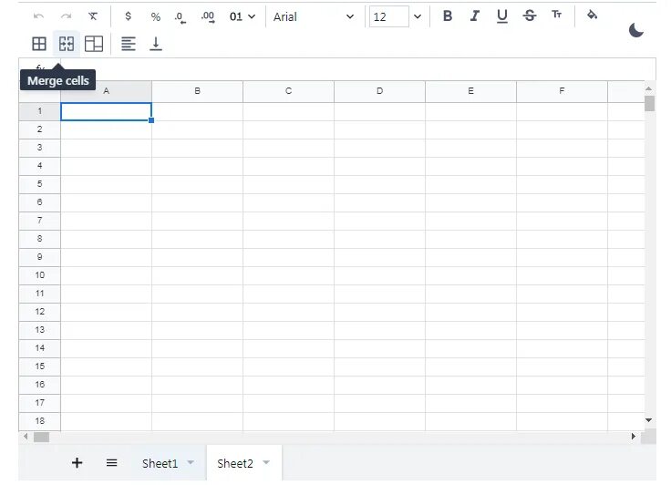Image resolution: width=671 pixels, height=485 pixels.
Task: Select column E header
Action: point(470,91)
